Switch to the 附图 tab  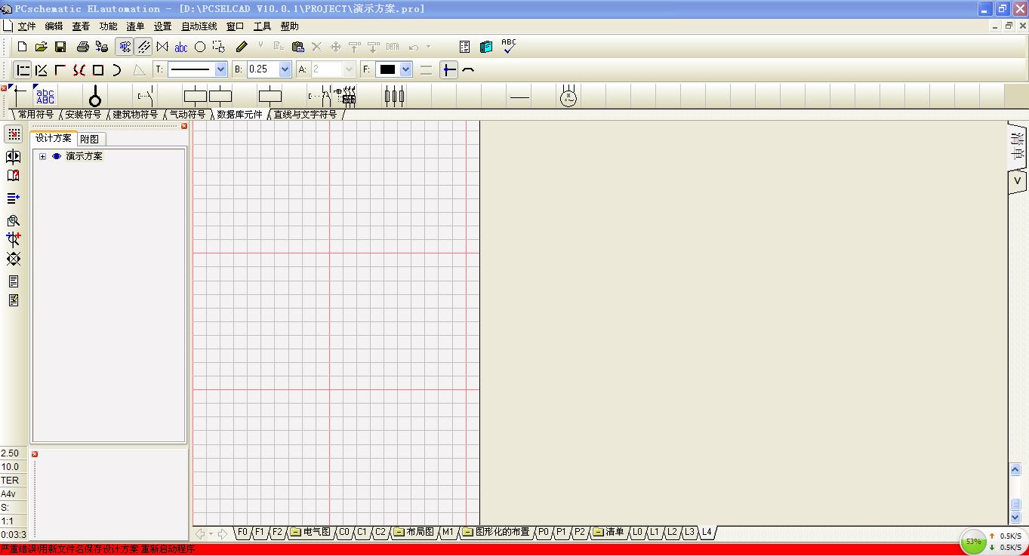pos(89,139)
